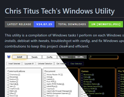The width and height of the screenshot is (124, 97).
Task: Click the Get Installed button
Action: point(61,64)
